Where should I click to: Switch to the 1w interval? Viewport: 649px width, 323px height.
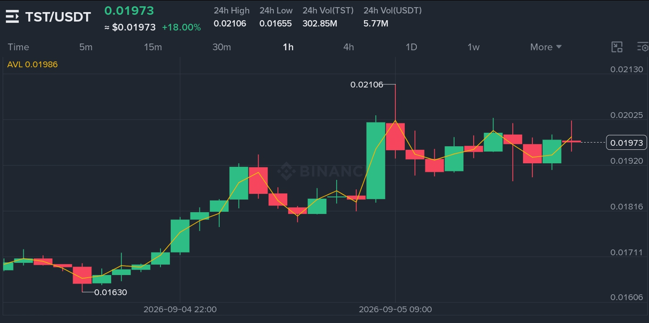(473, 47)
